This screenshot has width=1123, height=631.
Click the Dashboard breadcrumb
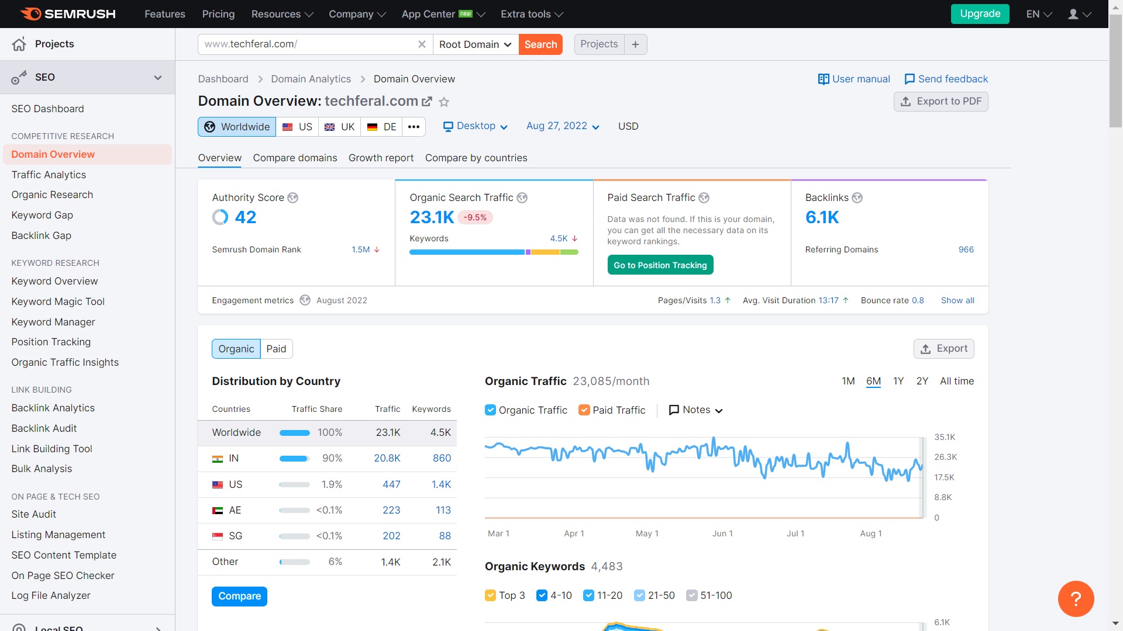(223, 79)
